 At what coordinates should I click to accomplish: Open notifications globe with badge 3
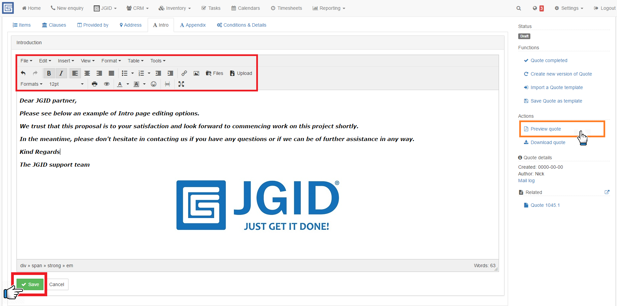538,8
